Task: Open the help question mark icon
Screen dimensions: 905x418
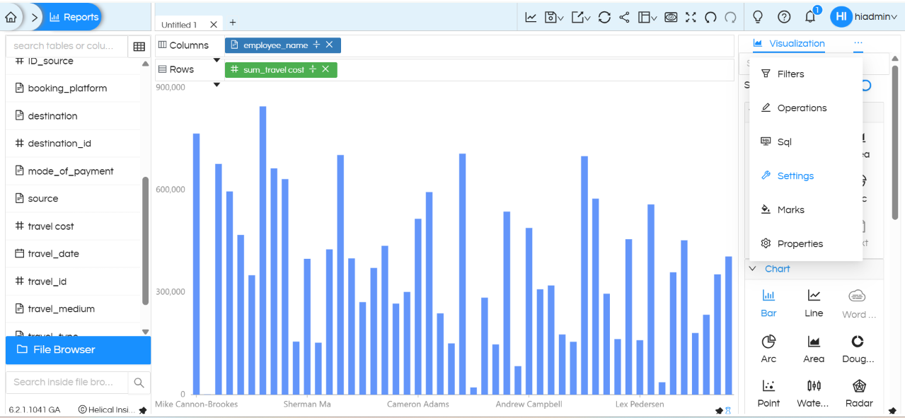Action: [784, 16]
